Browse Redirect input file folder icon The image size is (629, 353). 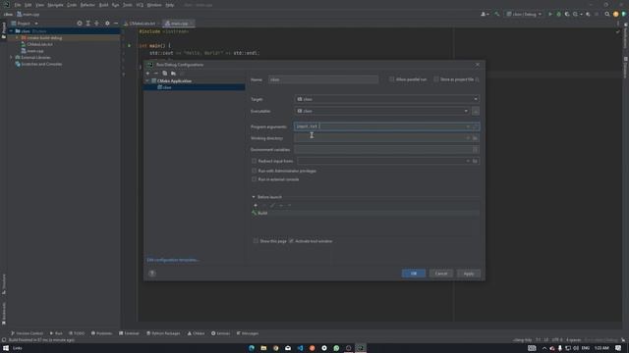point(475,161)
